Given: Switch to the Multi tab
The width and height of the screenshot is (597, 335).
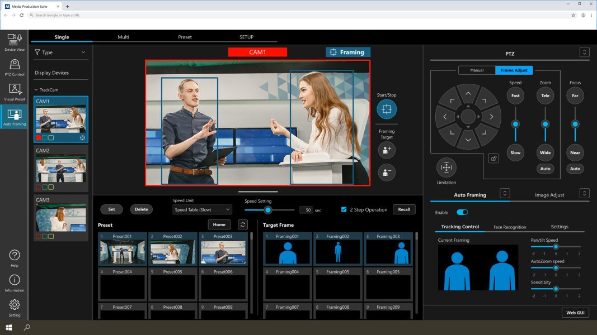Looking at the screenshot, I should 123,37.
